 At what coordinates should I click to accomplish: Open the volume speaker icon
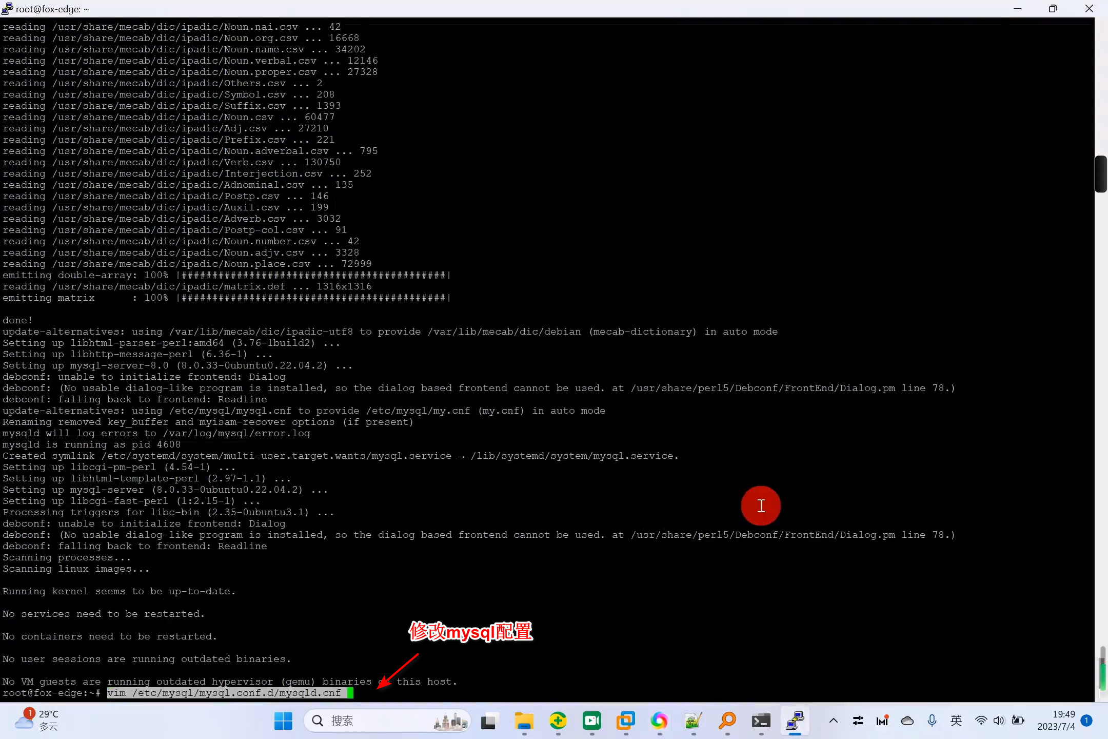(999, 721)
